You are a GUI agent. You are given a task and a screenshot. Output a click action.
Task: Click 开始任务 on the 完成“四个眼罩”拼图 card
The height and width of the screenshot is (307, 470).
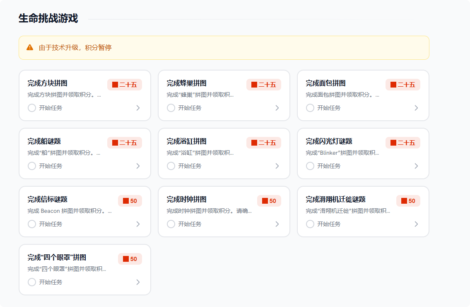click(51, 282)
